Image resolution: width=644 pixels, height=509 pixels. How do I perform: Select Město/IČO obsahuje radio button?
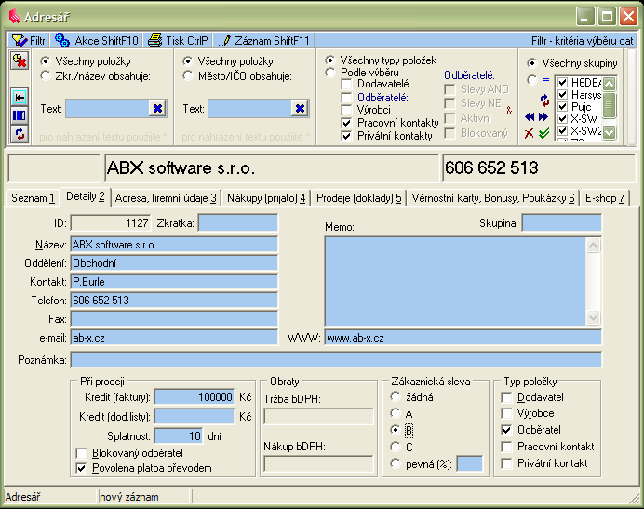[188, 76]
